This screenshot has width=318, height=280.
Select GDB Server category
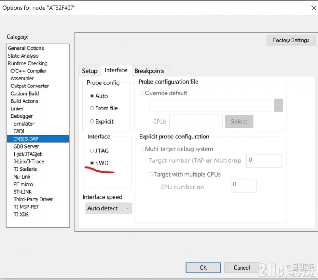(x=26, y=147)
